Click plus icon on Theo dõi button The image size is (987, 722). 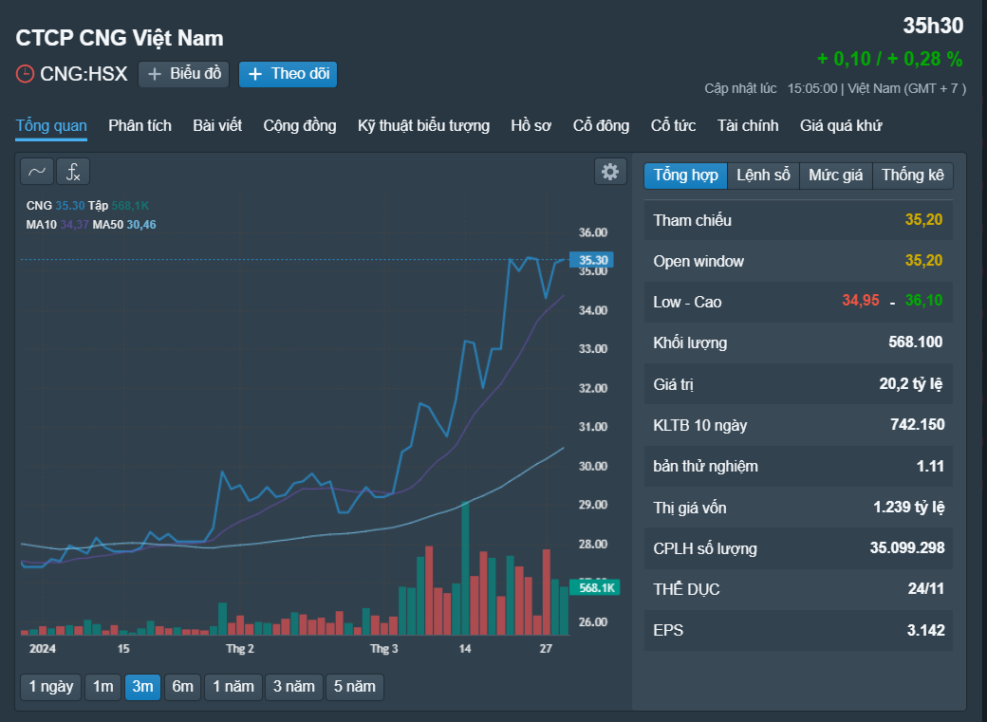pos(255,74)
